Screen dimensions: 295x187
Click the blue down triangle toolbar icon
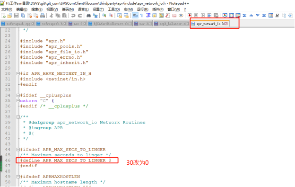tap(258, 16)
